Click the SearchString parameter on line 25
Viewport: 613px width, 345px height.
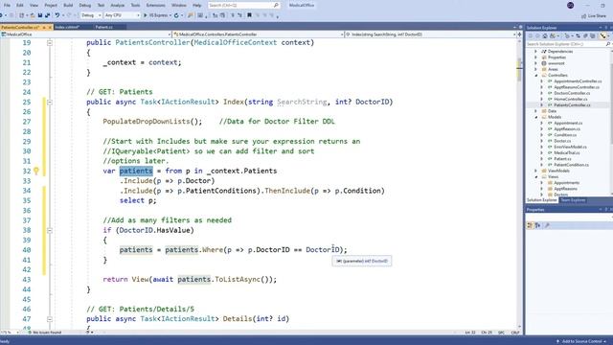click(302, 102)
